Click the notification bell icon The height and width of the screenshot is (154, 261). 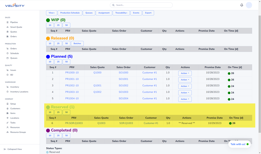(x=242, y=5)
